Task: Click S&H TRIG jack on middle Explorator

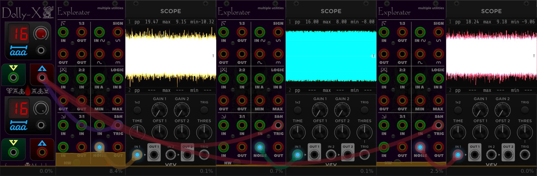Action: pyautogui.click(x=278, y=125)
